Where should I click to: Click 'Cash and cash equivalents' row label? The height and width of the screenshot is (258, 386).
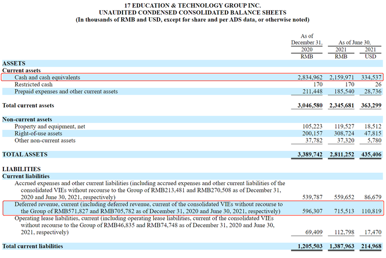pyautogui.click(x=47, y=78)
